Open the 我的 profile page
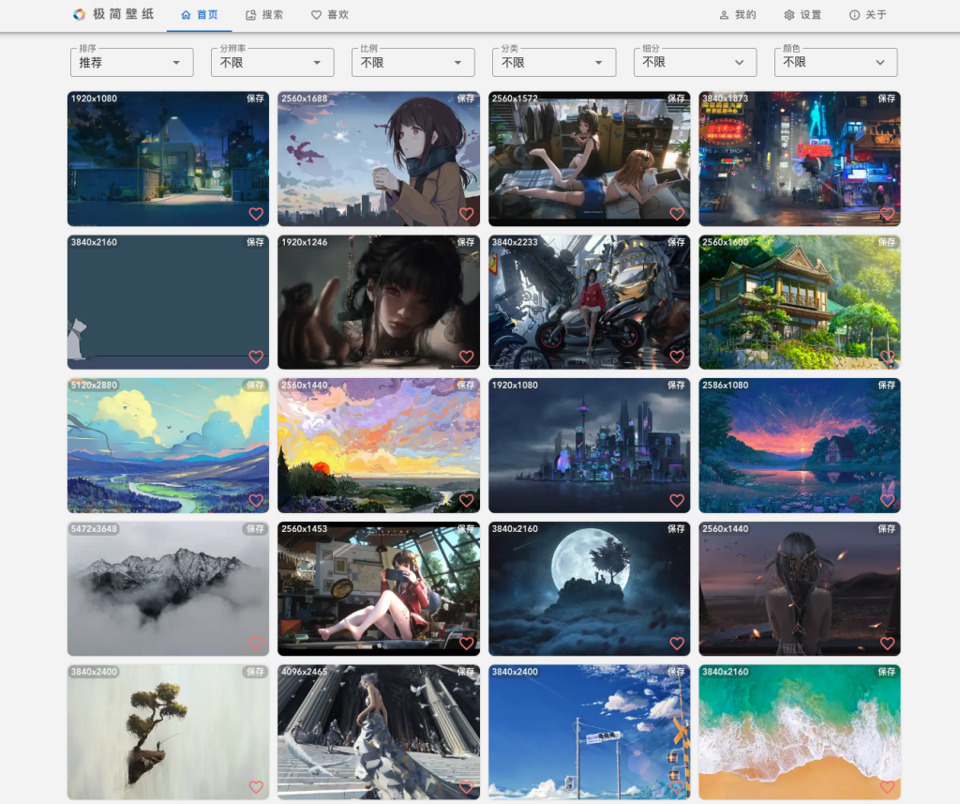 [x=738, y=15]
